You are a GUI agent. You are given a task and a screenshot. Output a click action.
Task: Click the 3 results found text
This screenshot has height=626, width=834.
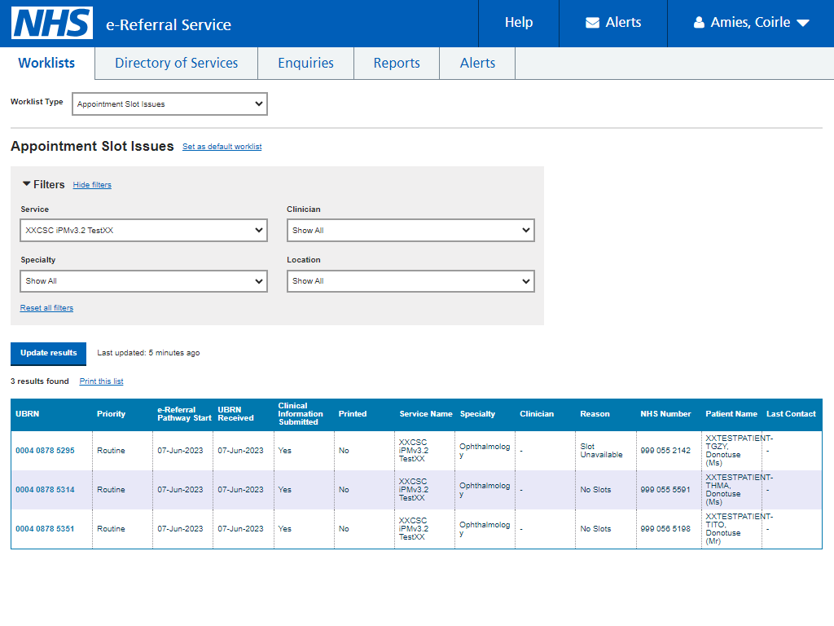pos(40,381)
